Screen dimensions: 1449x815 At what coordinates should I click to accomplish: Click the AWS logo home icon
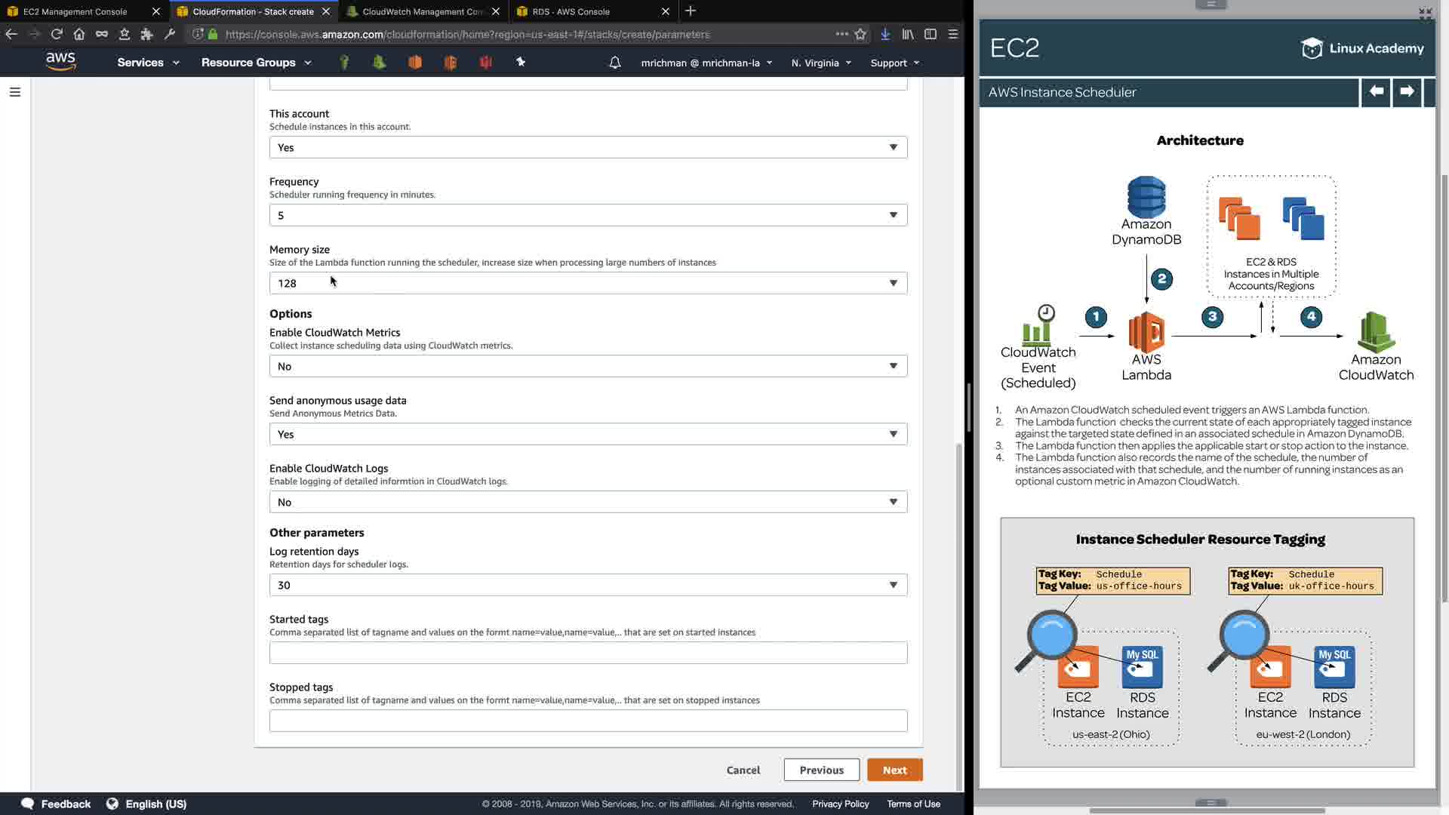click(60, 61)
